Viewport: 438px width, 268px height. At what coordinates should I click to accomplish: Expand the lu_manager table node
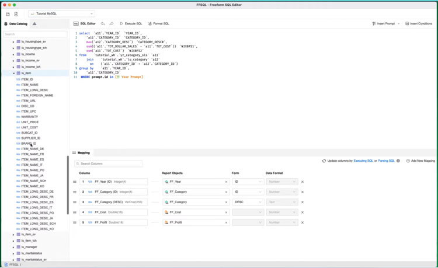[13, 247]
